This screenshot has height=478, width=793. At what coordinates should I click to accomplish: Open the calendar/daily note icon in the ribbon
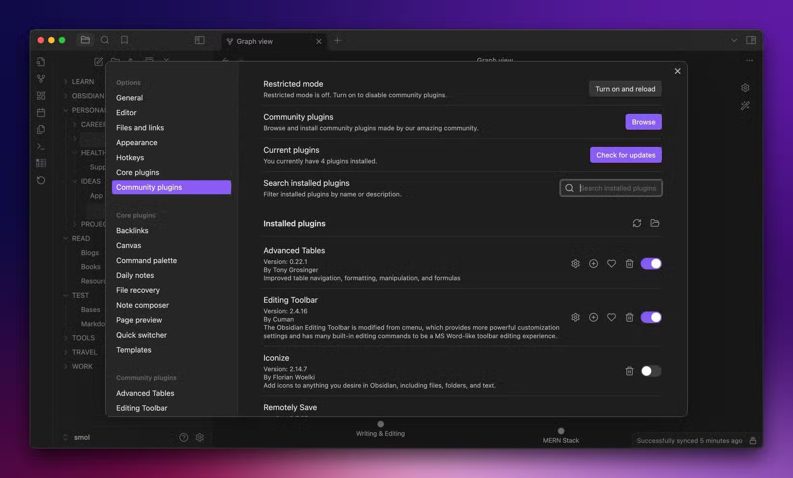pyautogui.click(x=40, y=112)
